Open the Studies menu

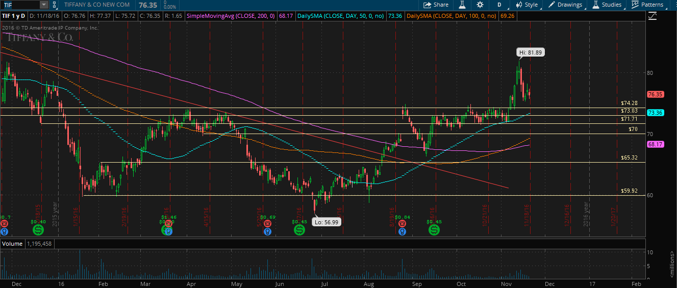[x=607, y=5]
